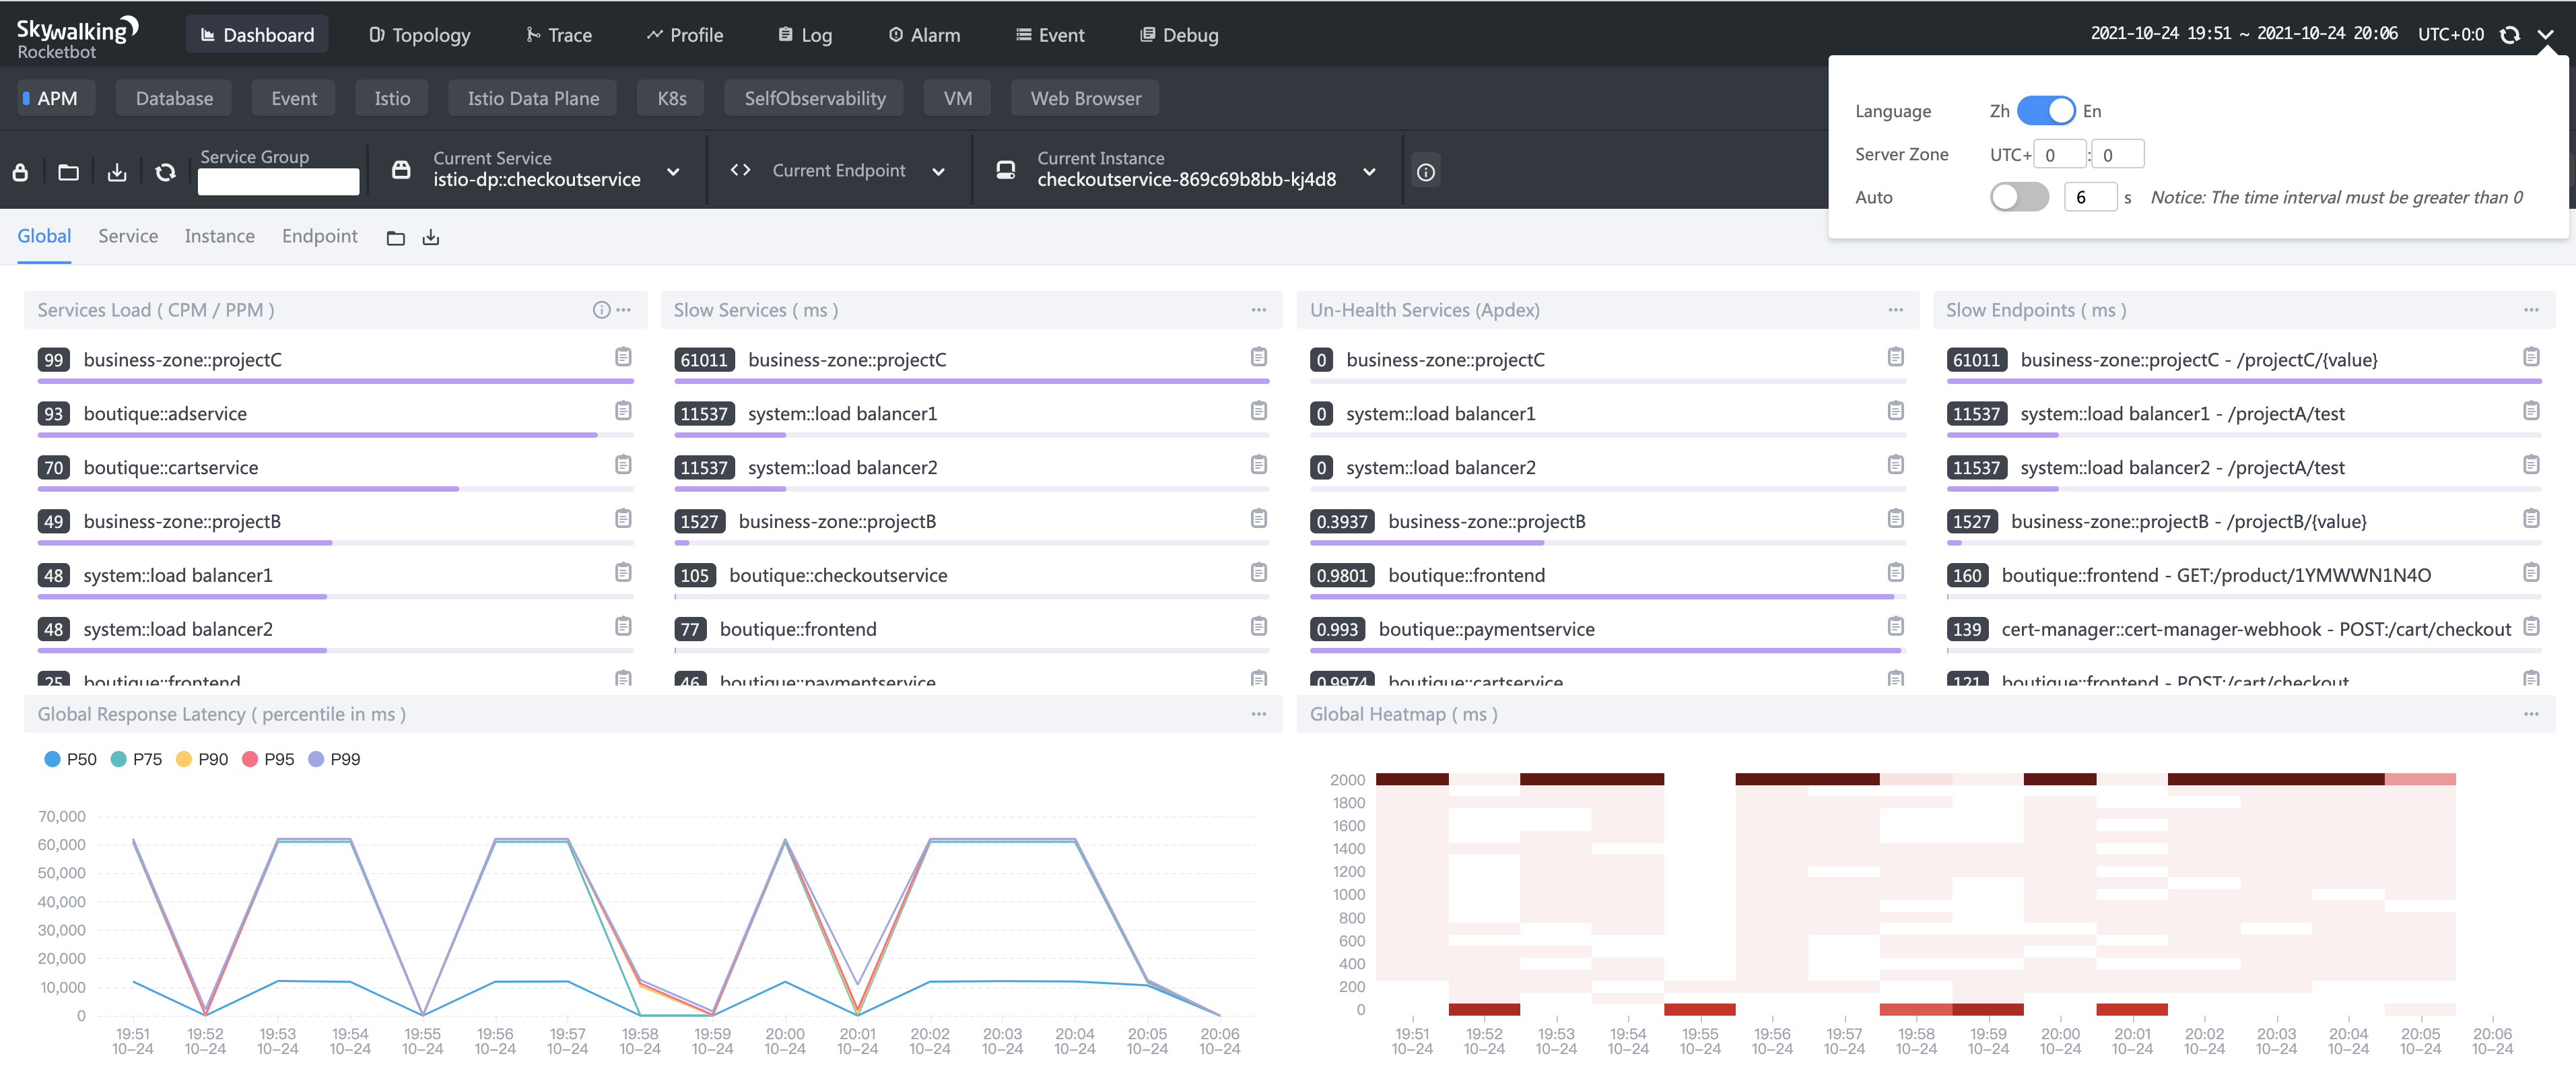This screenshot has height=1083, width=2576.
Task: Open the Slow Services panel three-dot menu
Action: pos(1258,310)
